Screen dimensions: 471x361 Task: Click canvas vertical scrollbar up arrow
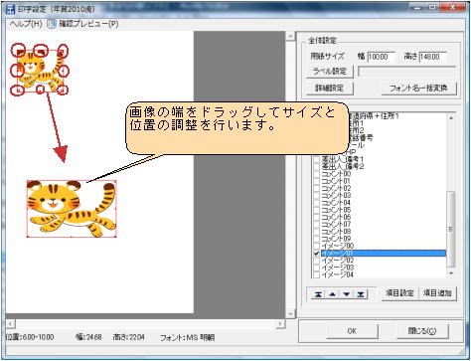[x=290, y=36]
